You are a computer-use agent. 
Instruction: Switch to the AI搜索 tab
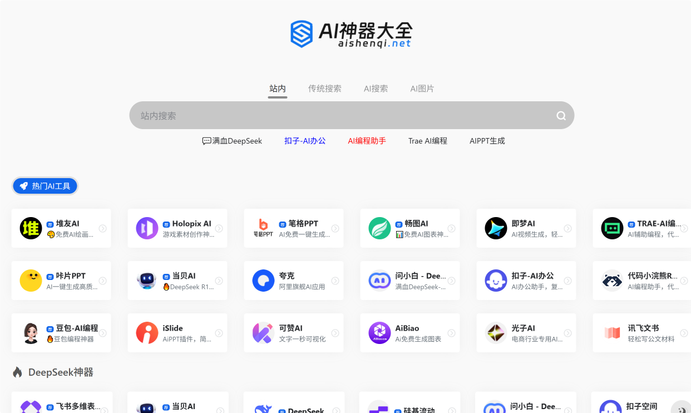pos(376,88)
